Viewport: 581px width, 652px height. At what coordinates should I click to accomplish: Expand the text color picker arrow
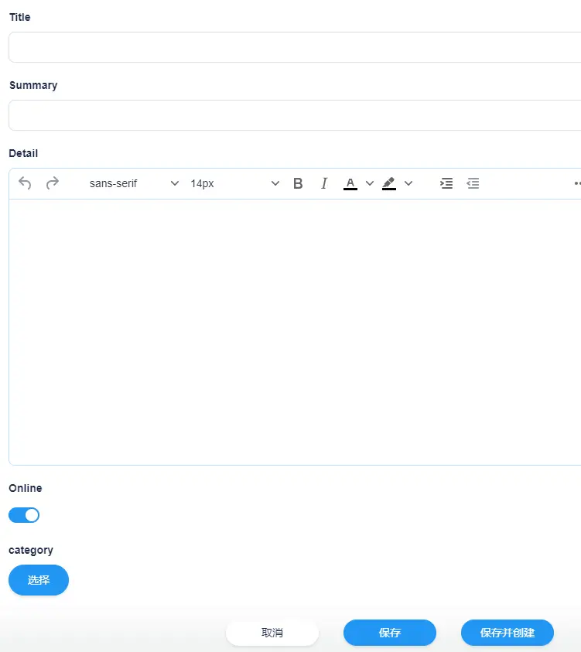370,183
